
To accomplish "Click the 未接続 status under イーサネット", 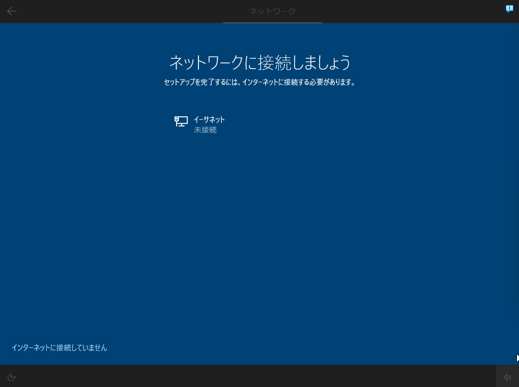I will (205, 130).
